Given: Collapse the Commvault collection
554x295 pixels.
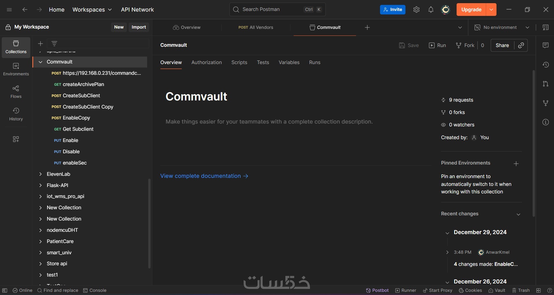Looking at the screenshot, I should (40, 62).
